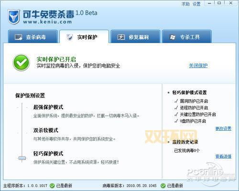
Task: Open the 设置 settings menu
Action: (x=196, y=4)
